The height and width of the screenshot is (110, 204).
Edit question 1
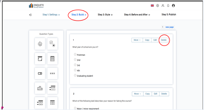click(155, 40)
